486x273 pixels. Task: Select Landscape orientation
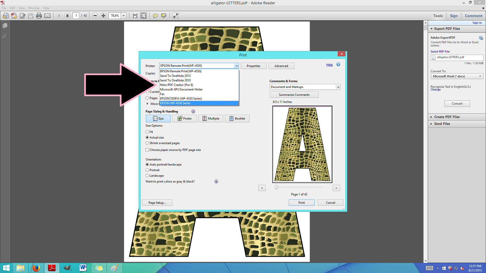click(147, 176)
